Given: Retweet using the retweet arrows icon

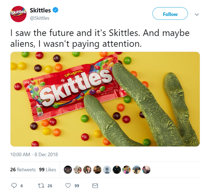Looking at the screenshot, I should [x=41, y=186].
